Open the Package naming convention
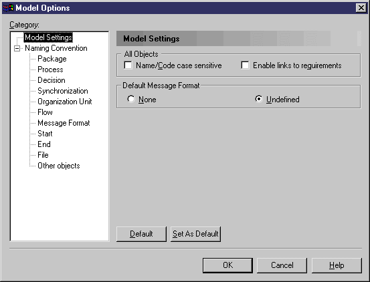 point(52,59)
